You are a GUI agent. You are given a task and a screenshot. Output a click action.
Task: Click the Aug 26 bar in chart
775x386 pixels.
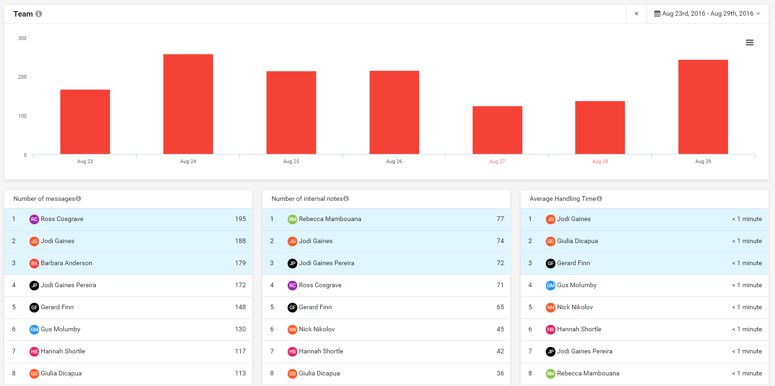coord(394,113)
